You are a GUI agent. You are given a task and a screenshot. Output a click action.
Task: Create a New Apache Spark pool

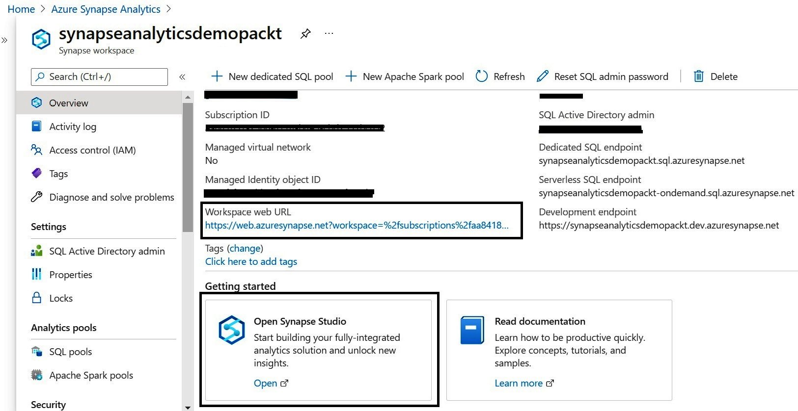tap(405, 77)
